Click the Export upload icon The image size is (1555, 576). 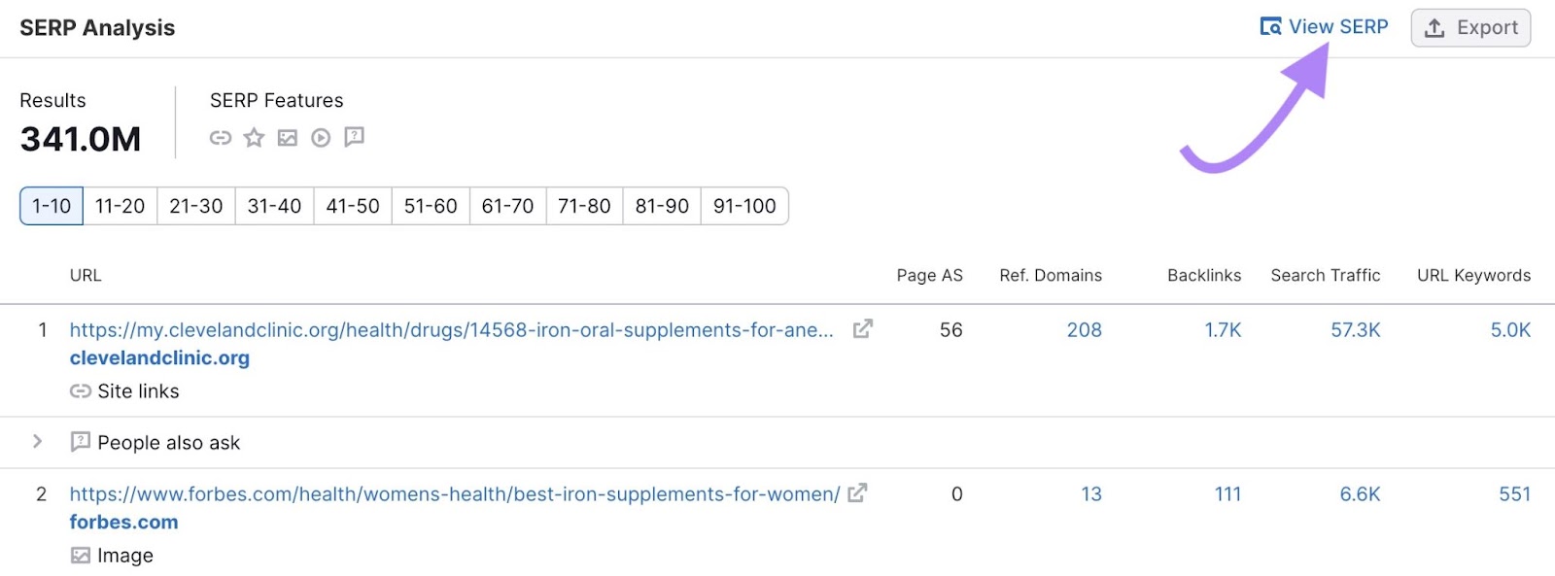[x=1435, y=27]
